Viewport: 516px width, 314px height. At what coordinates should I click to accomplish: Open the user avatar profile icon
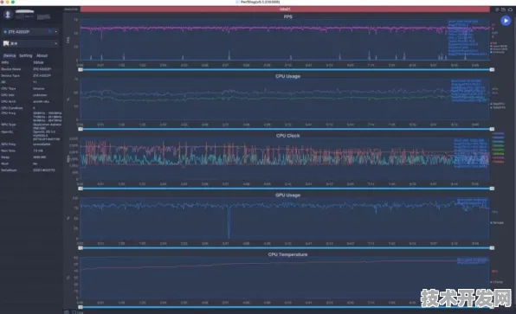pyautogui.click(x=8, y=14)
